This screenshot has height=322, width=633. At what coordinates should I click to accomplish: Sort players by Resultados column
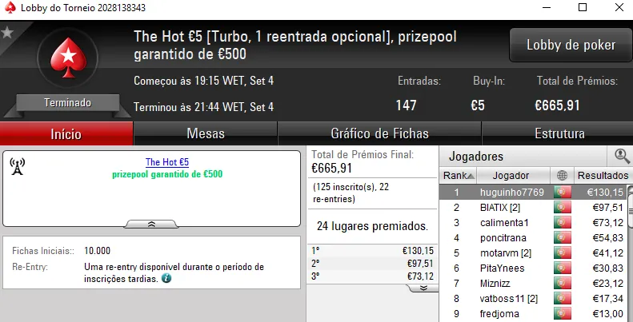click(603, 175)
